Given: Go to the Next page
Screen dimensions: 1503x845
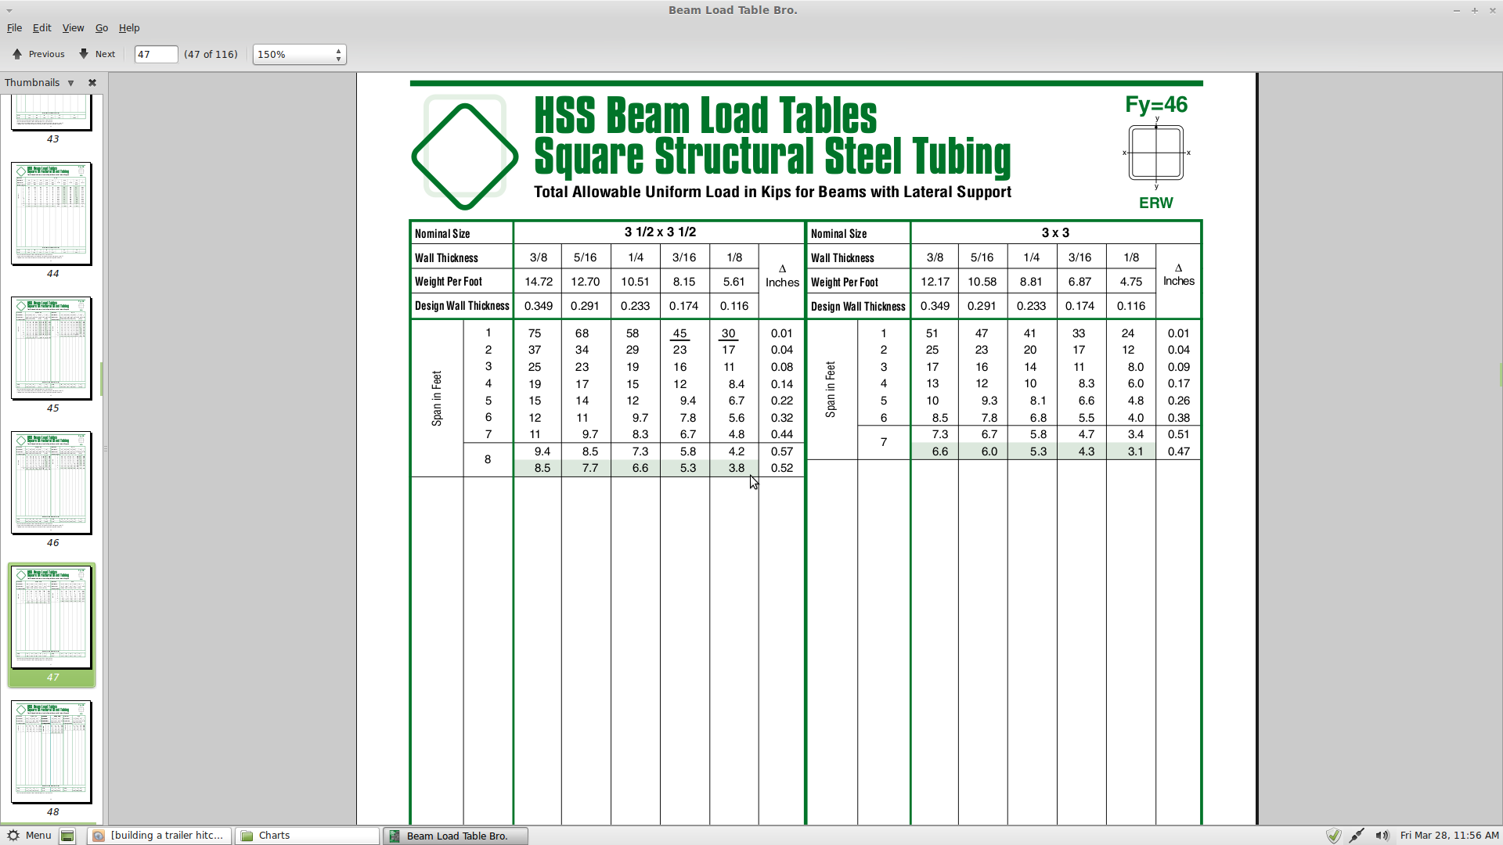Looking at the screenshot, I should pos(97,54).
